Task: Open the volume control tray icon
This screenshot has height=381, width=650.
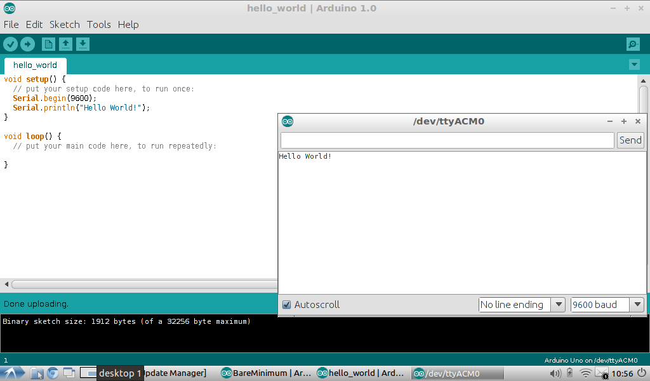Action: pos(555,373)
